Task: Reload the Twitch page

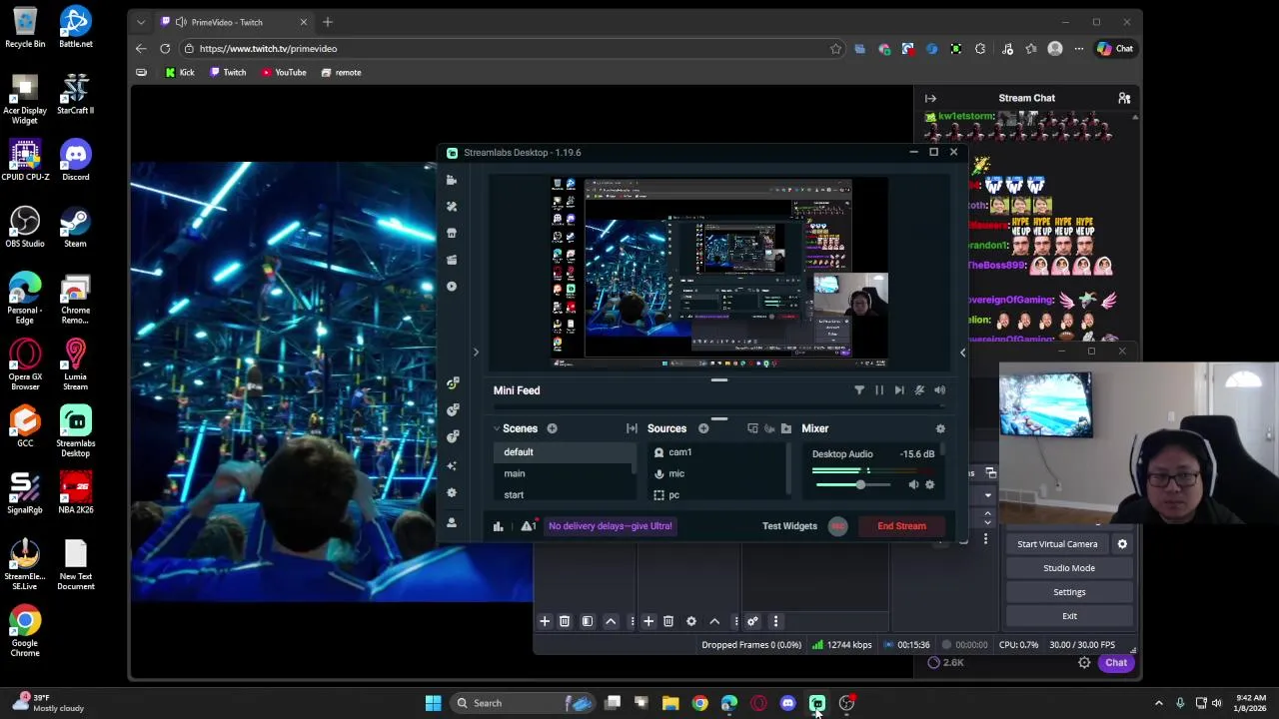Action: click(x=165, y=48)
